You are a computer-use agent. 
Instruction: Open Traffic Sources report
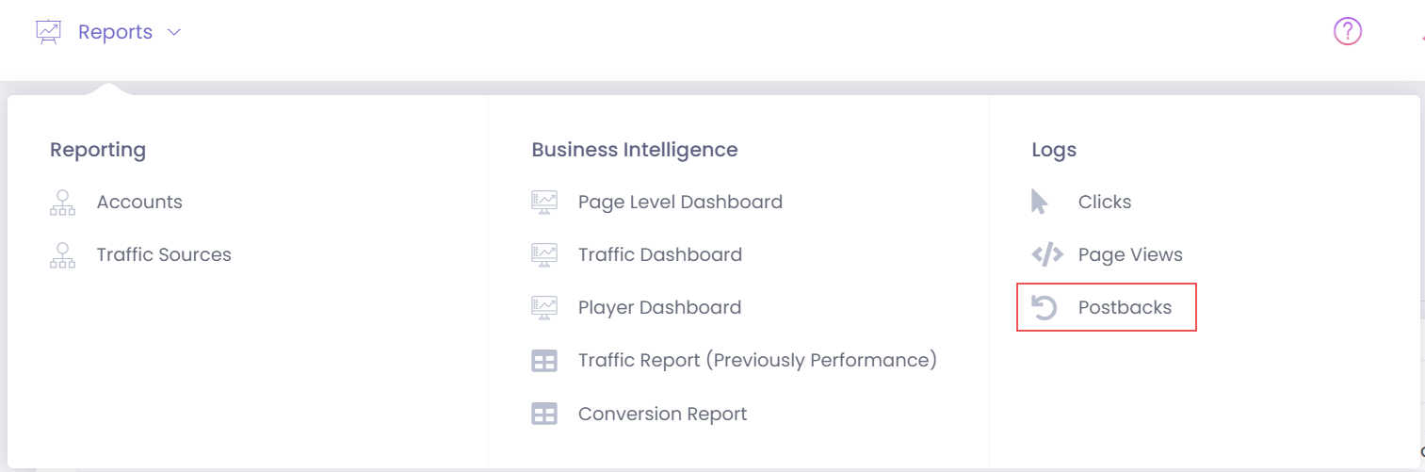pos(164,254)
